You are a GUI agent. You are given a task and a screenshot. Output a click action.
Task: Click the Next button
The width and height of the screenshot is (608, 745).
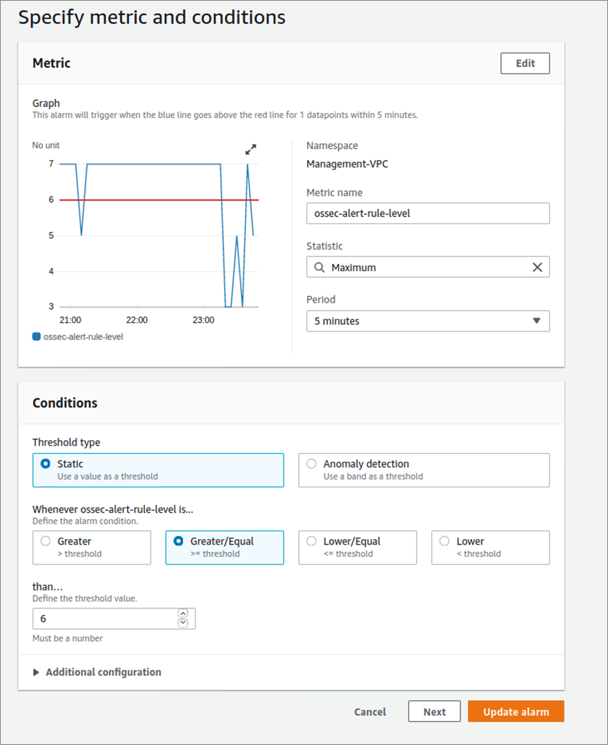[x=434, y=711]
